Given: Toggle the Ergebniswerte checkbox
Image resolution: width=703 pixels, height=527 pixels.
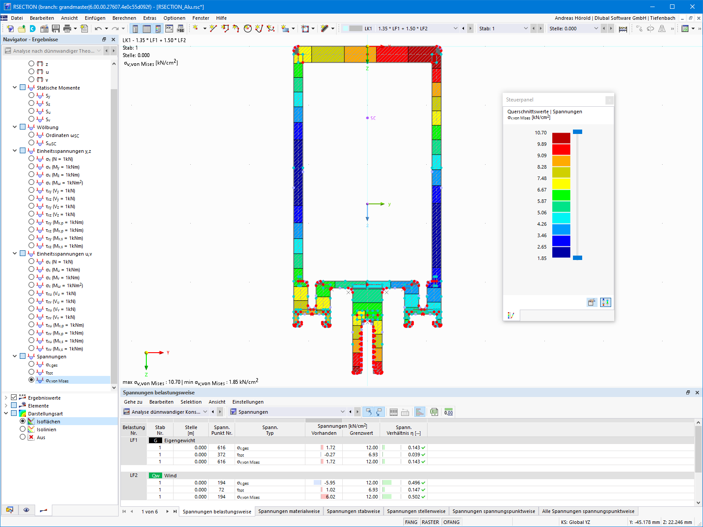Looking at the screenshot, I should pyautogui.click(x=14, y=397).
